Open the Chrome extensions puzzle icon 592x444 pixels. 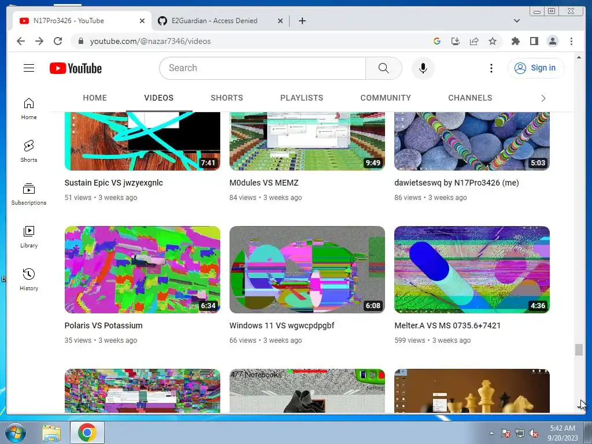515,41
